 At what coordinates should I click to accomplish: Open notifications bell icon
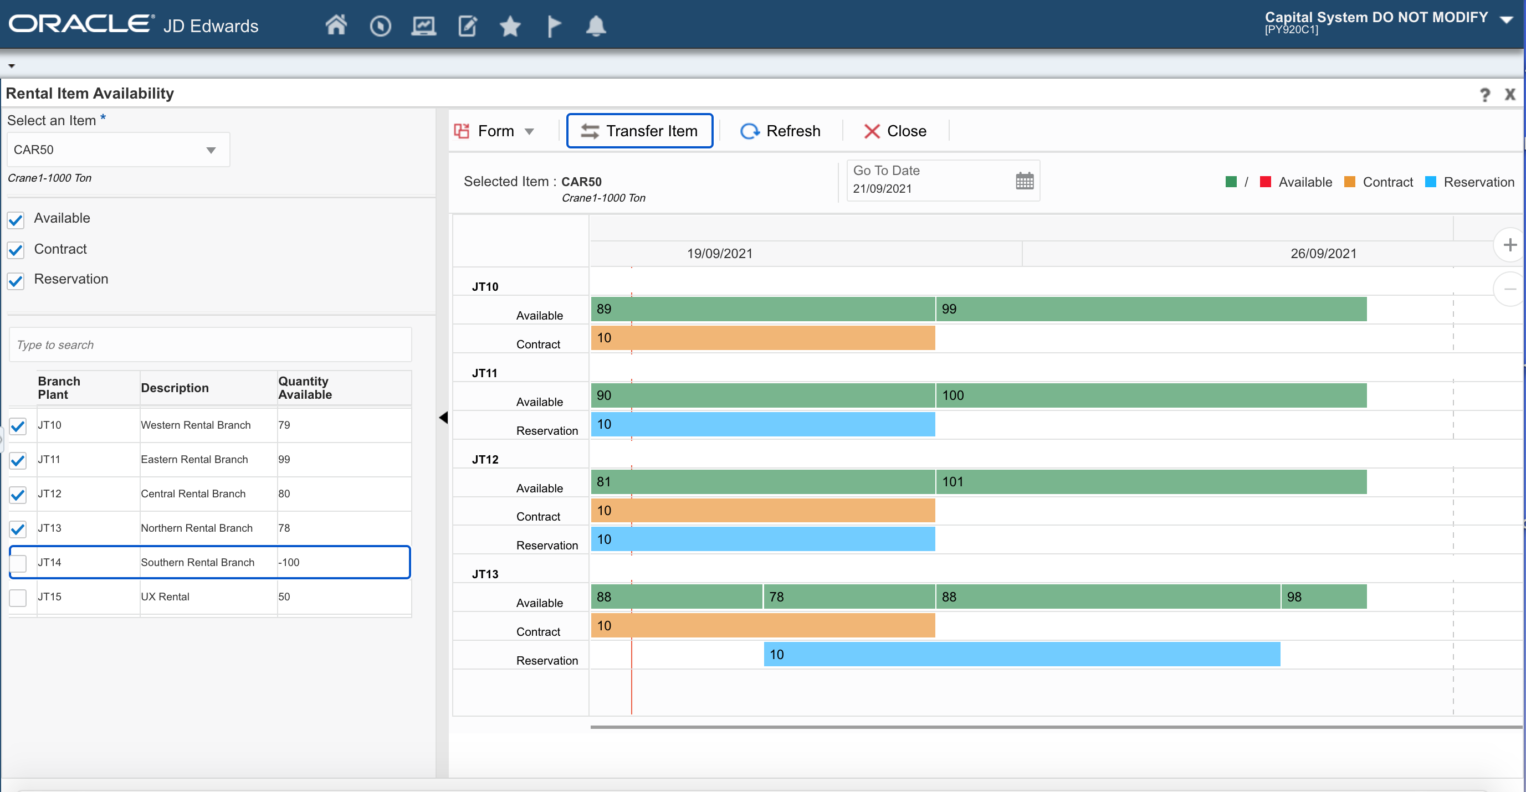(x=595, y=25)
